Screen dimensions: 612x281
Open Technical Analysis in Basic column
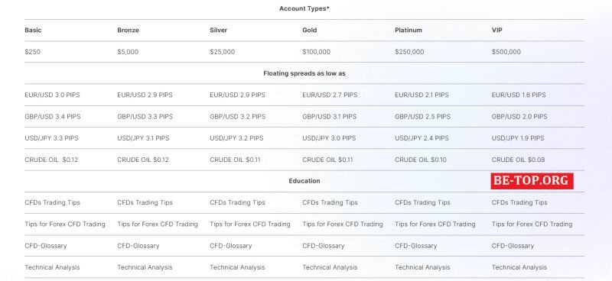pyautogui.click(x=52, y=267)
